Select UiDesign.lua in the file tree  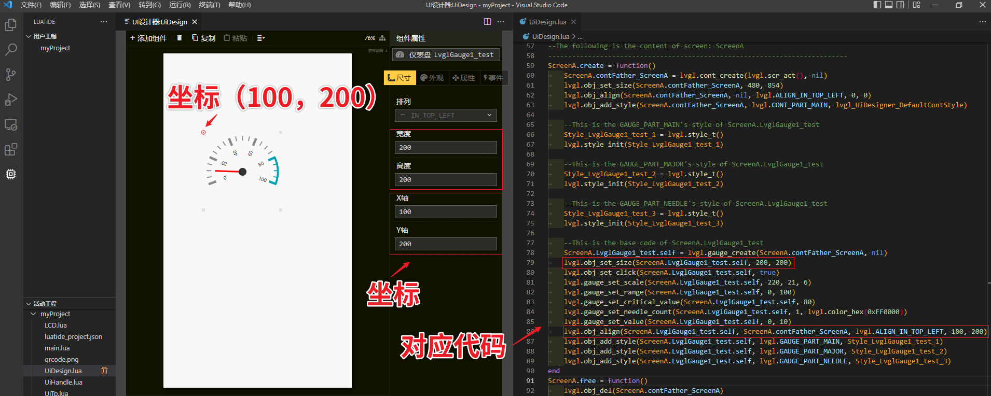63,371
